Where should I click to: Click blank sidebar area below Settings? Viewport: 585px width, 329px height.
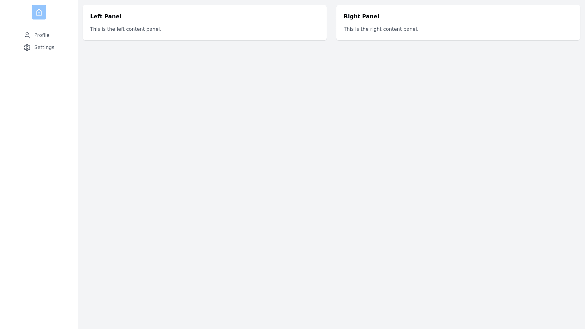[39, 183]
